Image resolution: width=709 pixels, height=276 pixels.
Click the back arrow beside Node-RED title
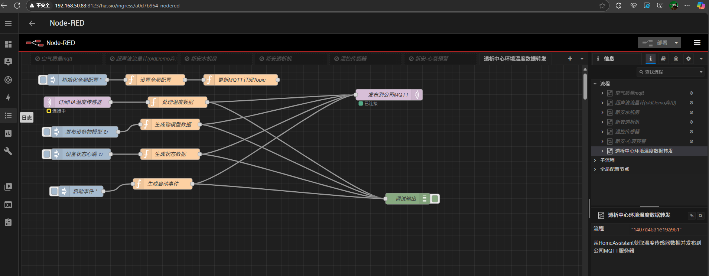[32, 23]
